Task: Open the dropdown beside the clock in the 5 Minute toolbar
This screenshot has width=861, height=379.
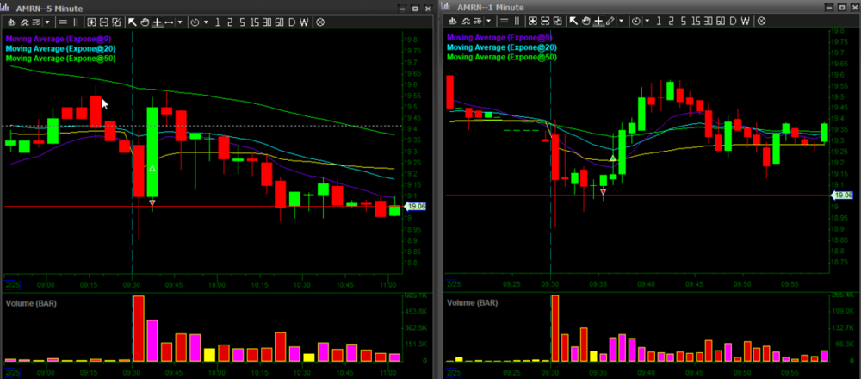Action: [204, 22]
